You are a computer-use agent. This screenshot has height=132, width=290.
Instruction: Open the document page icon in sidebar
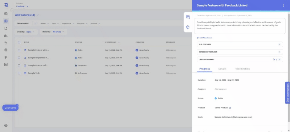tap(6, 28)
